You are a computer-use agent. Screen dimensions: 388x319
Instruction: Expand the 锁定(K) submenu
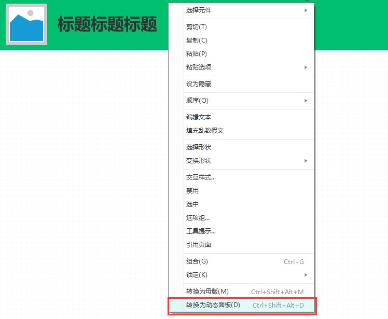[197, 275]
